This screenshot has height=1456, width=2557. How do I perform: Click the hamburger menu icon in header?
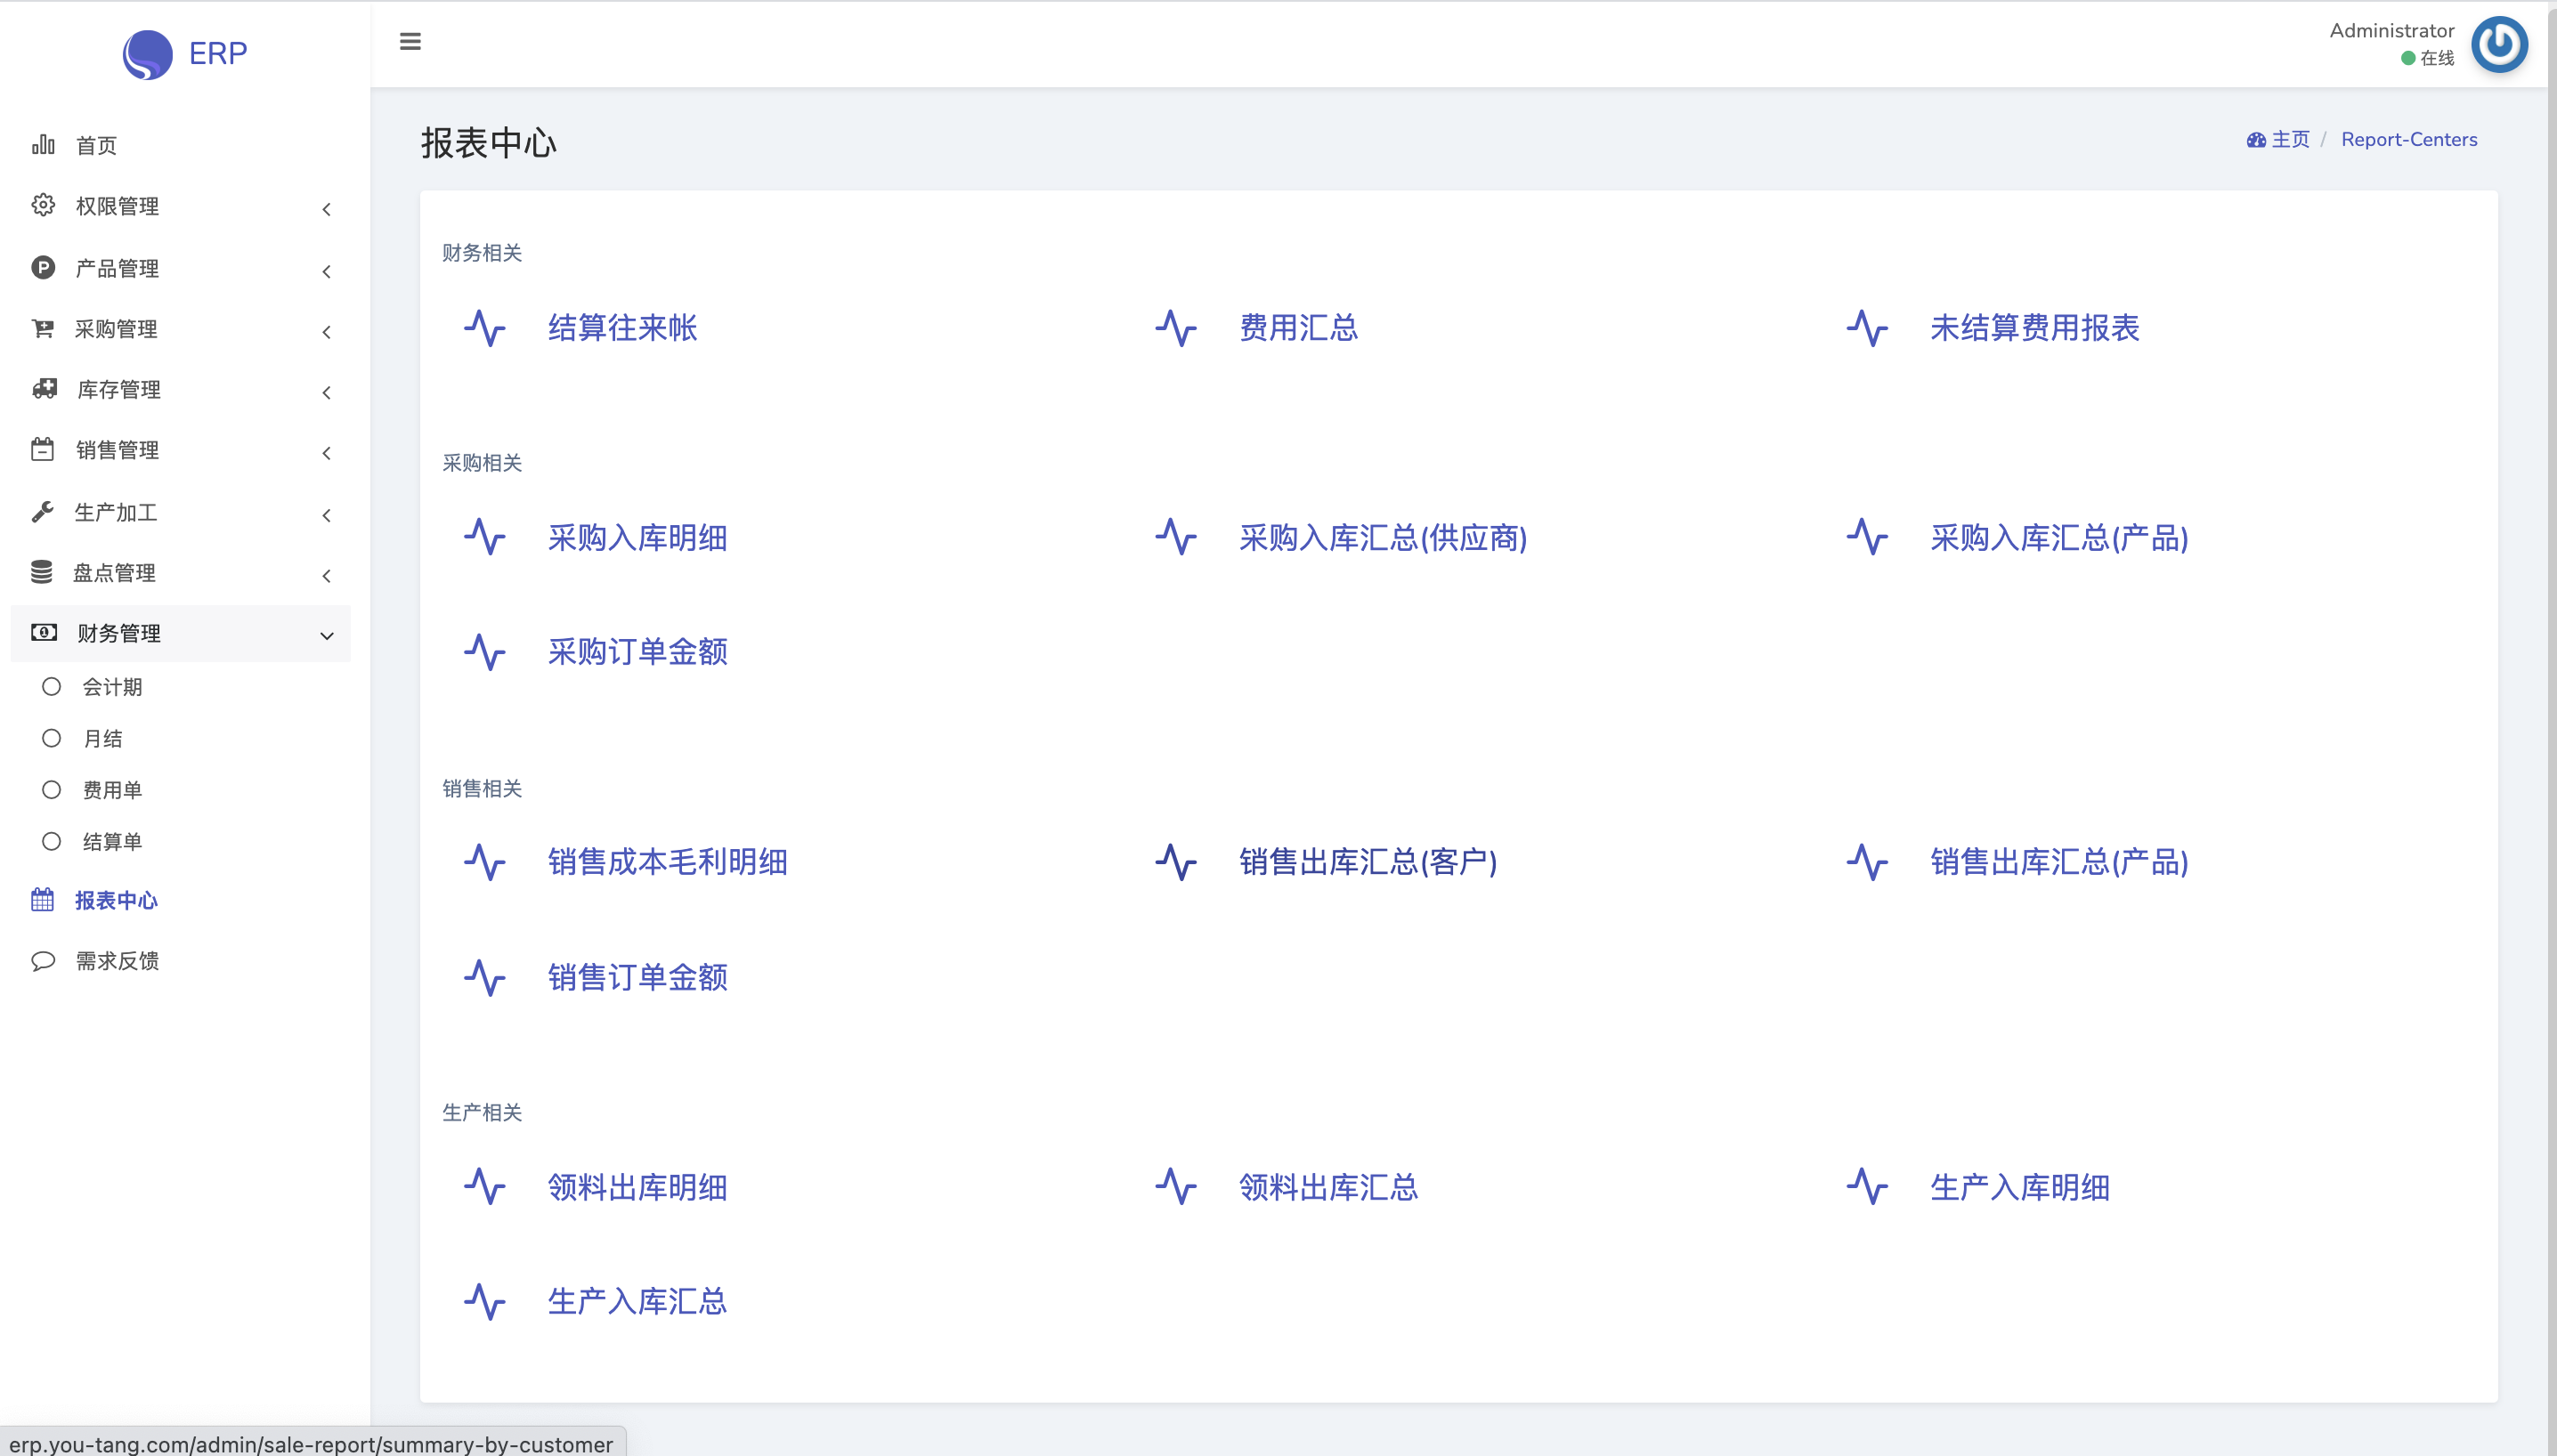point(410,42)
